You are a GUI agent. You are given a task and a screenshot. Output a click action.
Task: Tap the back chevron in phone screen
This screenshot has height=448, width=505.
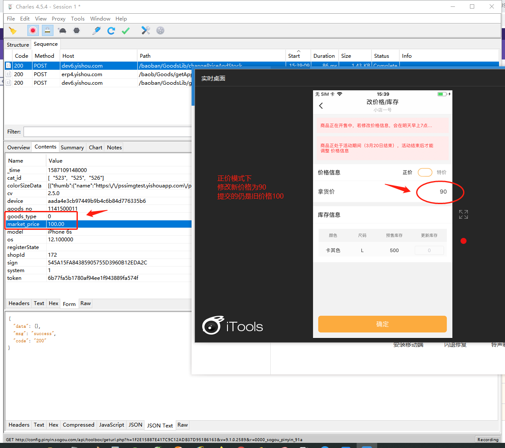point(321,106)
